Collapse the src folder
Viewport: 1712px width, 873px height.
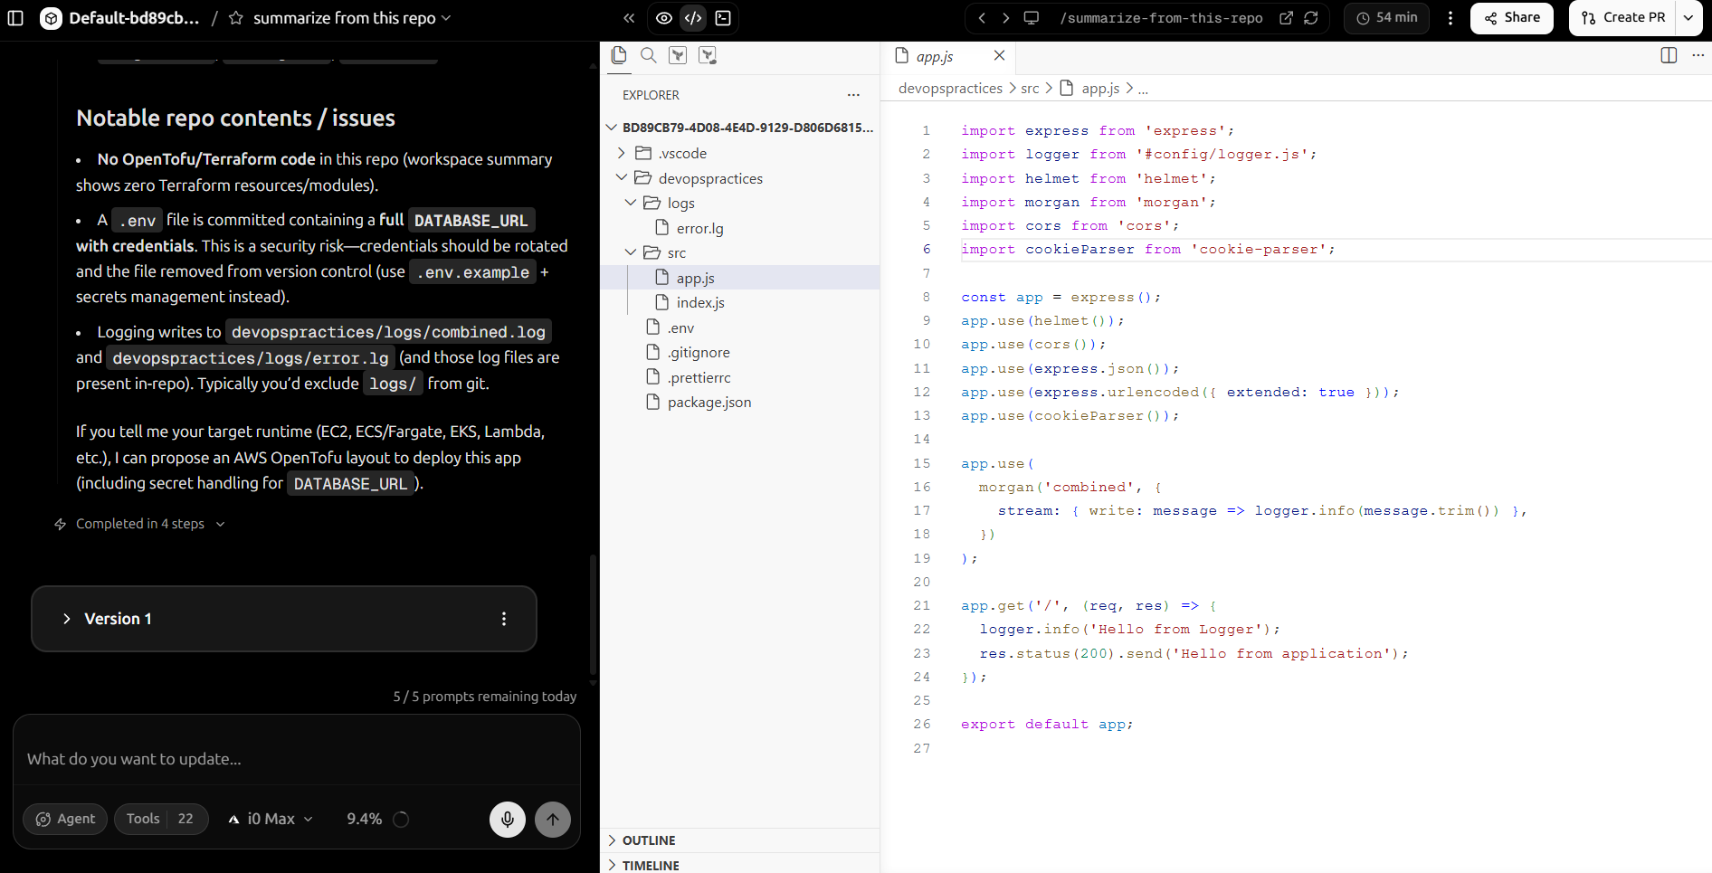740,252
